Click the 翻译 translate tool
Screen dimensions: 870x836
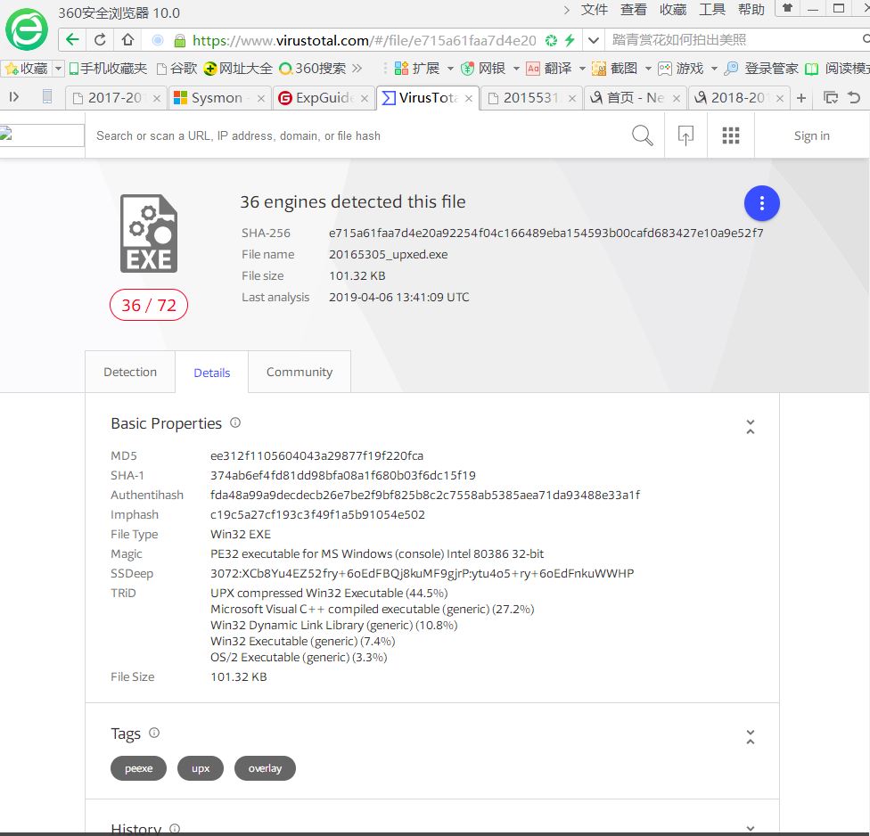pyautogui.click(x=549, y=69)
